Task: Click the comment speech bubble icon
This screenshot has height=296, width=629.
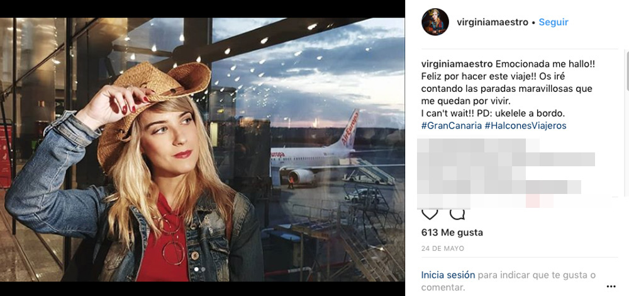Action: pyautogui.click(x=458, y=213)
